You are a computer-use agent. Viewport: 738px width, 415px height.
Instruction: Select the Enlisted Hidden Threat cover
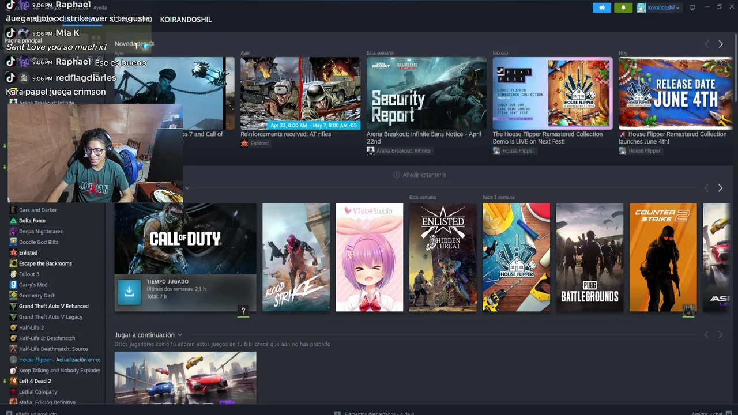click(x=443, y=257)
